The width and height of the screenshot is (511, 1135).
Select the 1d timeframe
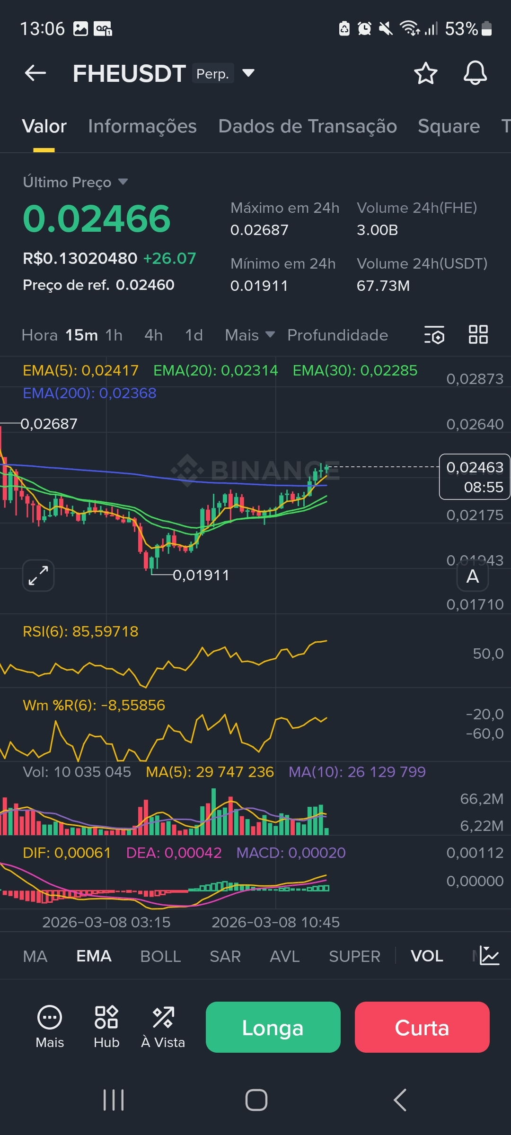coord(194,335)
